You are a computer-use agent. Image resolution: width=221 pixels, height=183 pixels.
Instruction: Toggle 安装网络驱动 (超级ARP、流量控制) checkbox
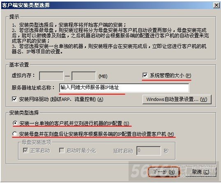pyautogui.click(x=14, y=99)
